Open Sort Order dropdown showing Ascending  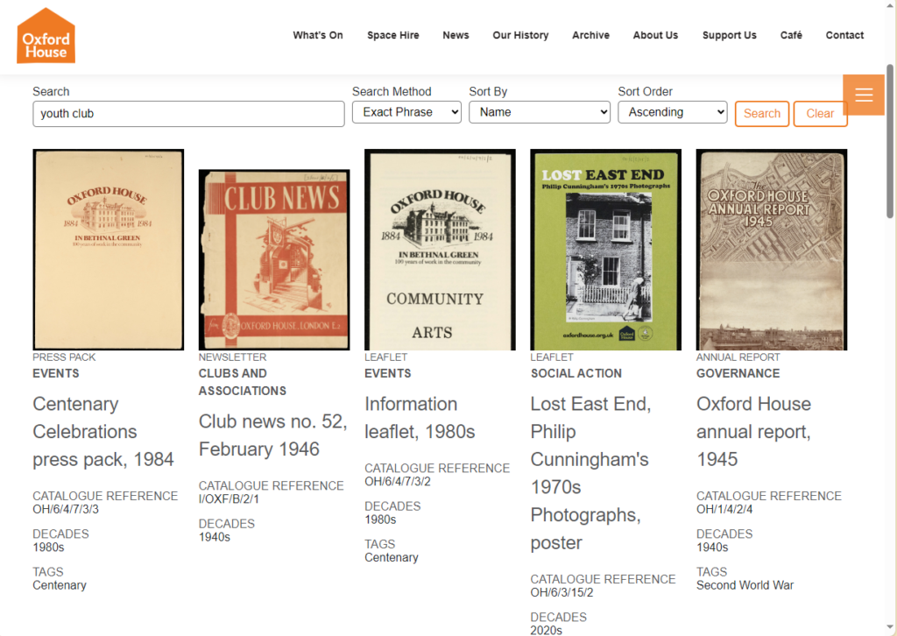[x=672, y=112]
